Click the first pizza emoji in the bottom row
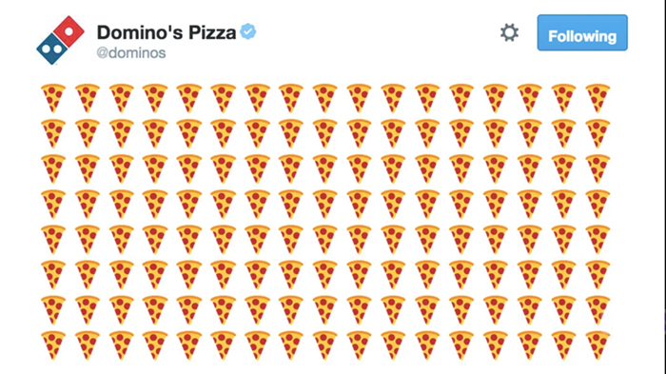The image size is (666, 374). [53, 345]
